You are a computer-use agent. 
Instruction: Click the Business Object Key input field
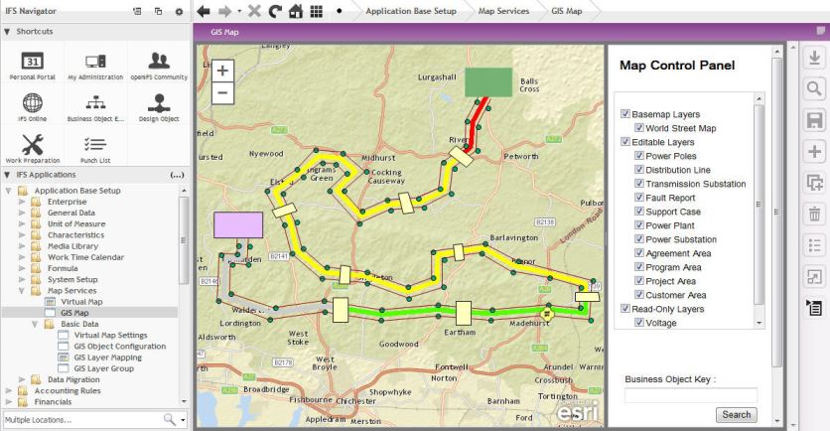click(691, 395)
